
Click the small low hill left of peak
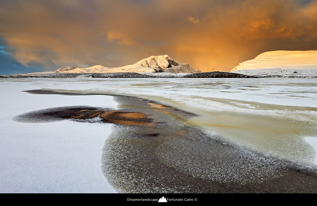[x=67, y=69]
